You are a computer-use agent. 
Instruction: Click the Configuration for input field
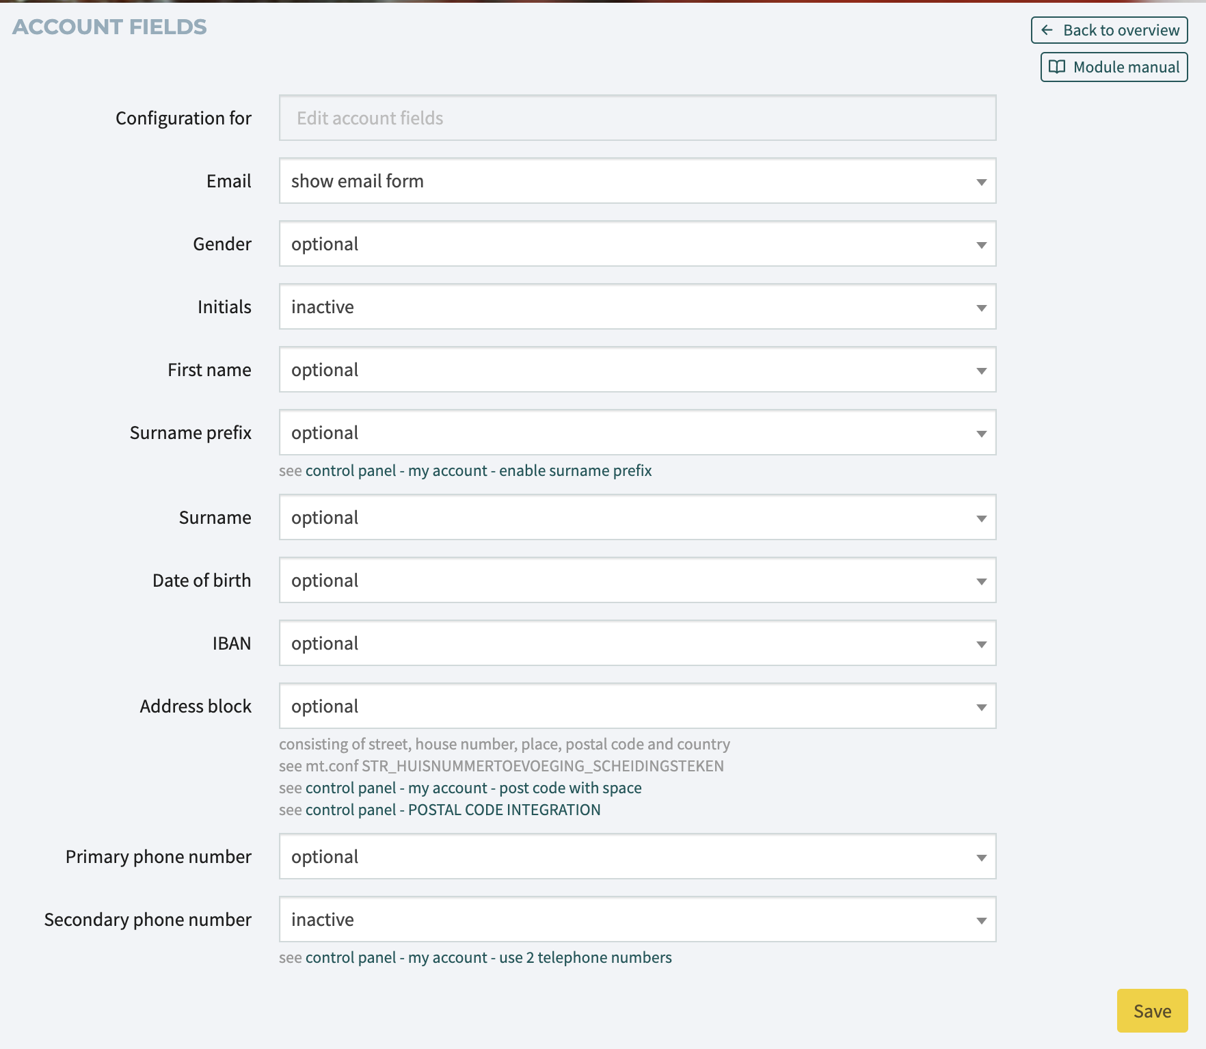(x=637, y=118)
